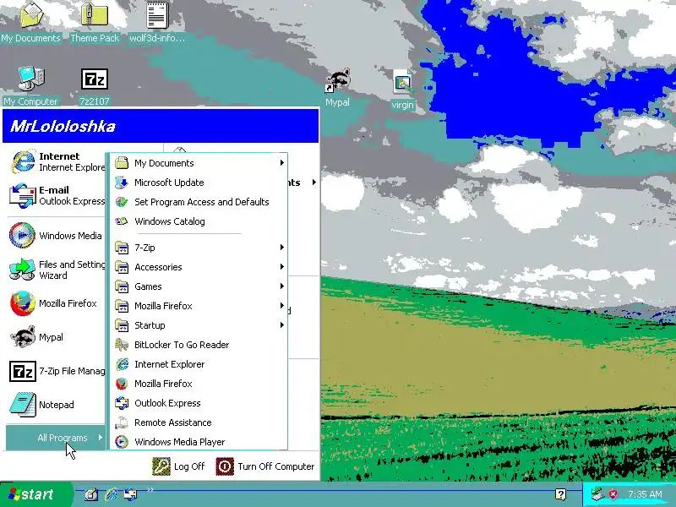The width and height of the screenshot is (676, 507).
Task: Select the virgin file icon on desktop
Action: tap(403, 90)
